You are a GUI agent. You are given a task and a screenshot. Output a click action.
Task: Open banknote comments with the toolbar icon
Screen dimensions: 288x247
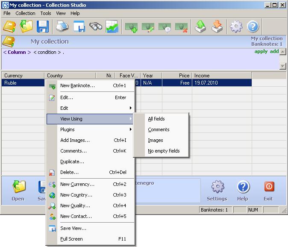click(165, 27)
